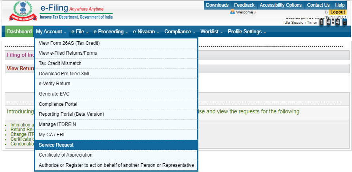The height and width of the screenshot is (172, 352).
Task: Select e-Verify Return option
Action: 116,84
